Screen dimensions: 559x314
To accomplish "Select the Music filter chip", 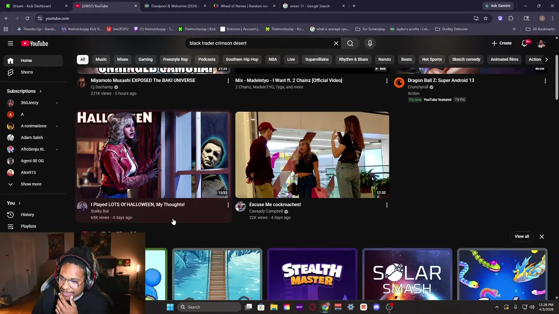I will coord(101,59).
